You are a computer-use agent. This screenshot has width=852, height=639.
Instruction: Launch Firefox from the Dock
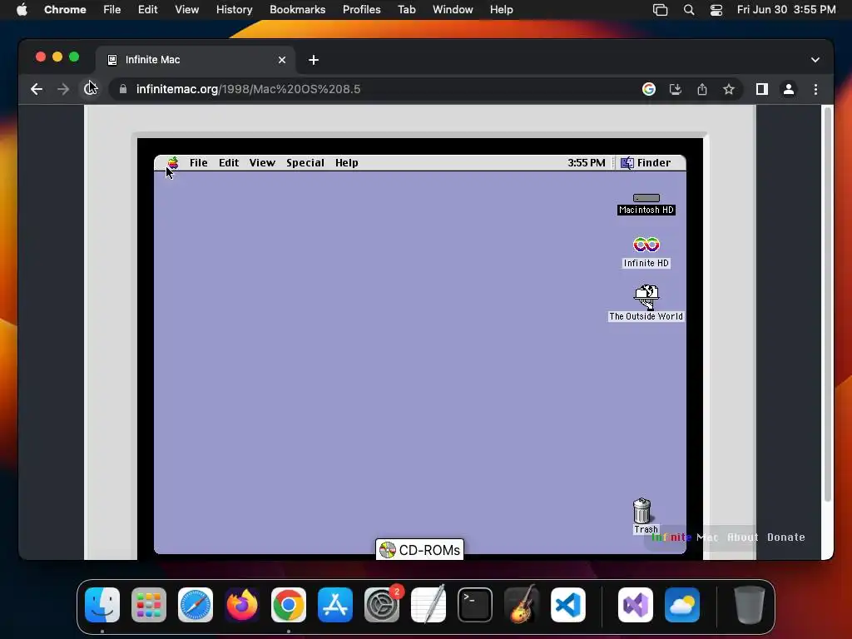[242, 605]
